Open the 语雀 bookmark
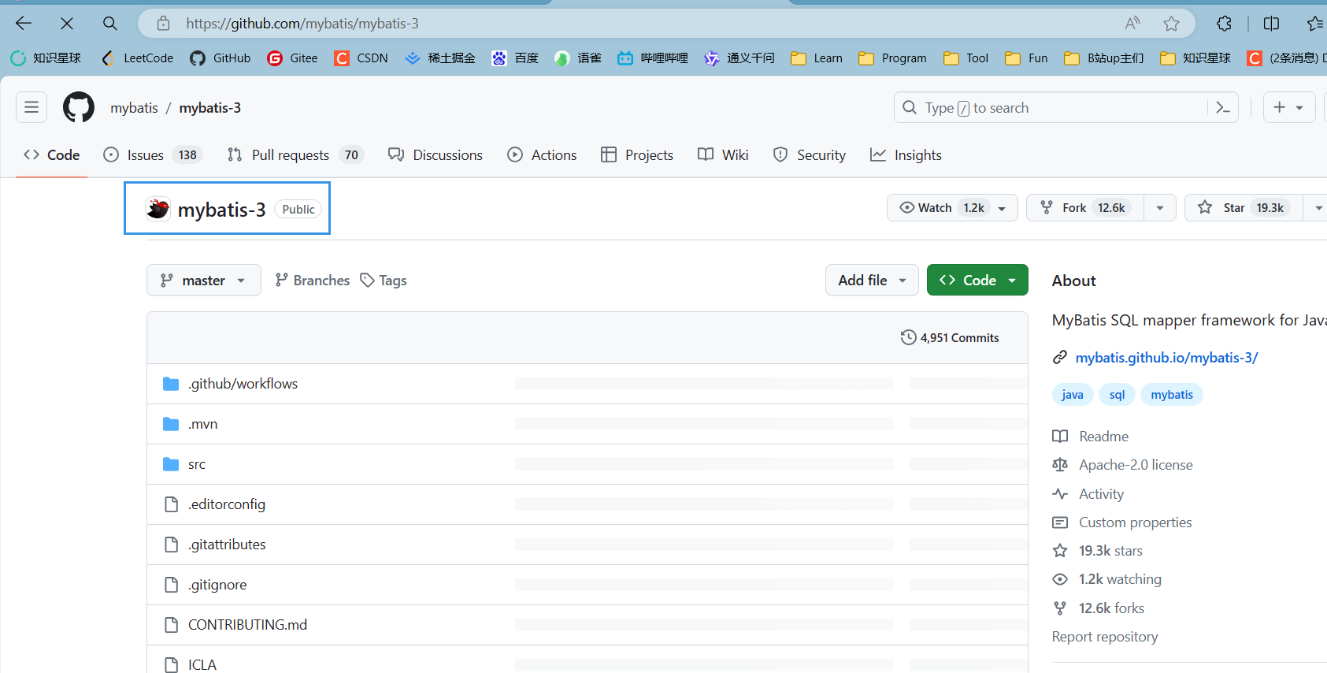This screenshot has width=1327, height=673. pyautogui.click(x=578, y=58)
